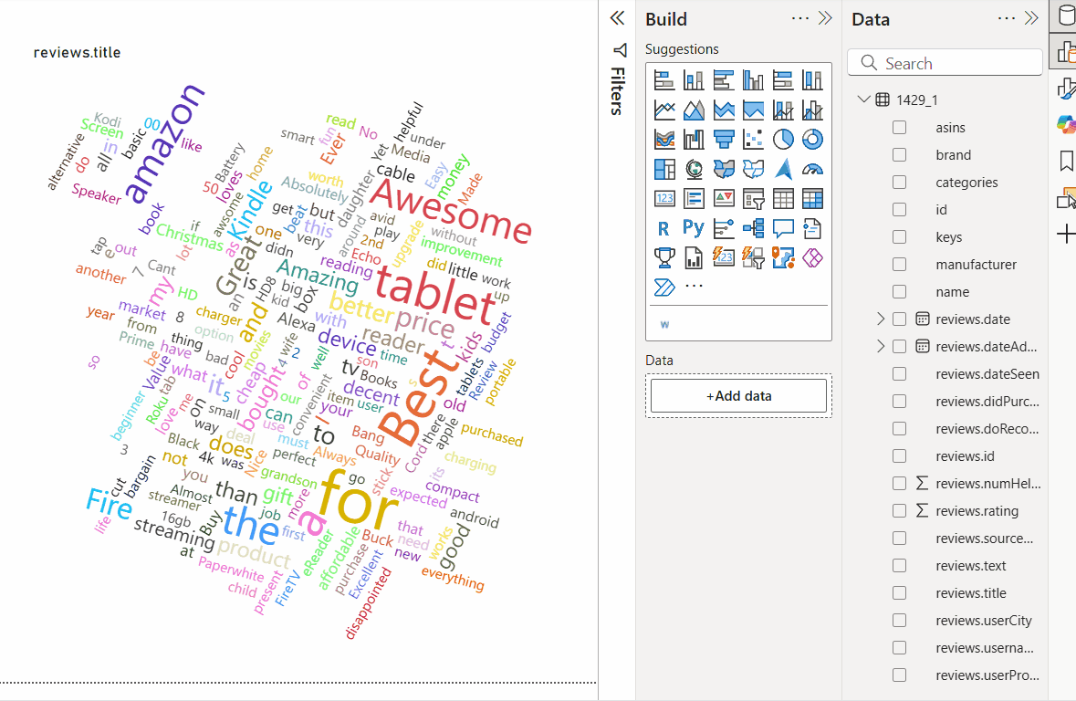Collapse the Build pane with double chevron
The height and width of the screenshot is (701, 1076).
point(825,18)
